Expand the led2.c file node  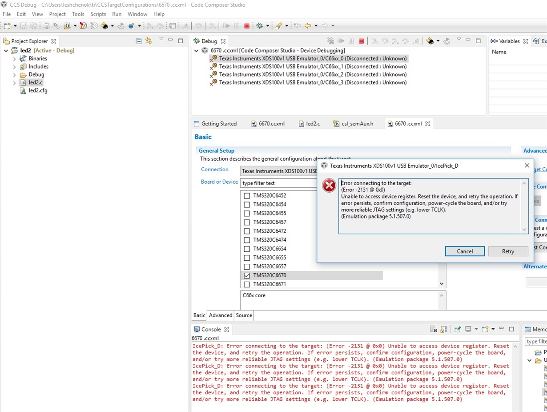pyautogui.click(x=14, y=83)
